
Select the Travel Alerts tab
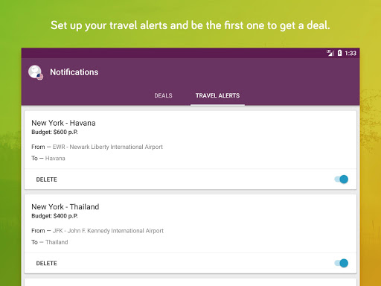coord(217,95)
